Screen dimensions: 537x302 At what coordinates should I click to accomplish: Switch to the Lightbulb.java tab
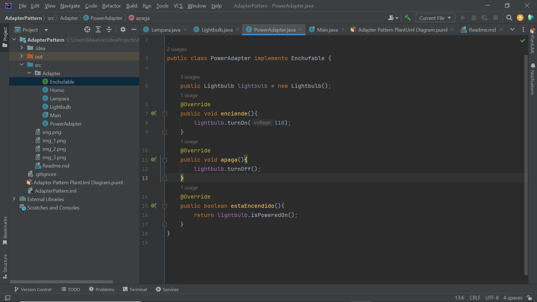coord(217,30)
